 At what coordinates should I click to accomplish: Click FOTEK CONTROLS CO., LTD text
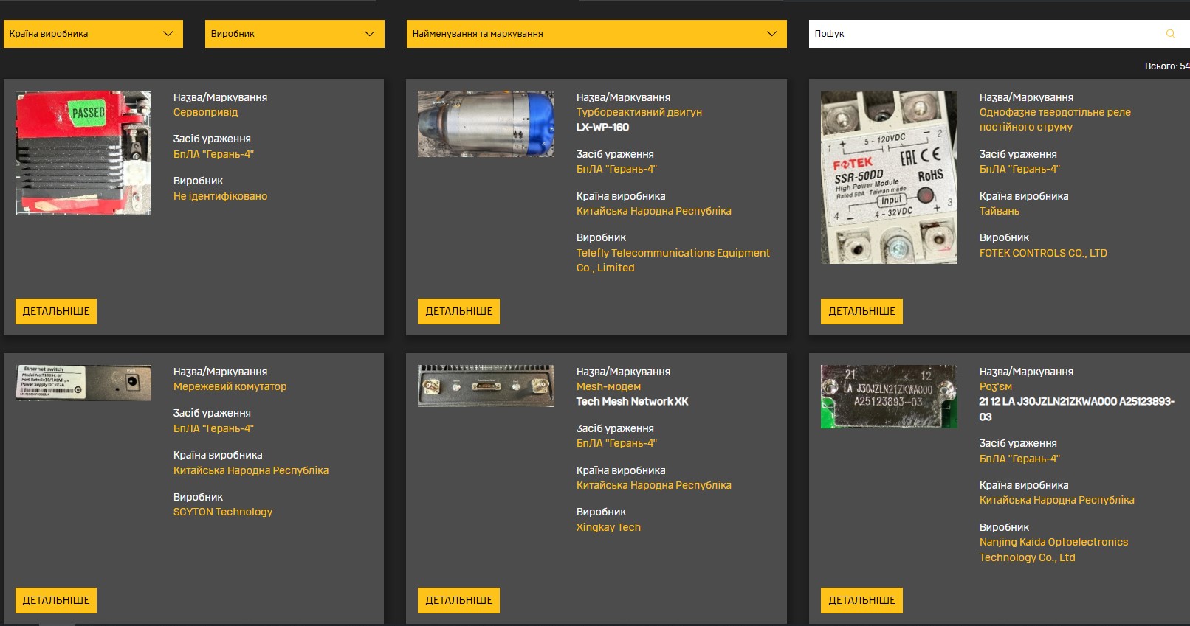coord(1043,253)
